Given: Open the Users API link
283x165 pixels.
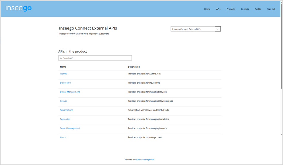Looking at the screenshot, I should coord(63,137).
